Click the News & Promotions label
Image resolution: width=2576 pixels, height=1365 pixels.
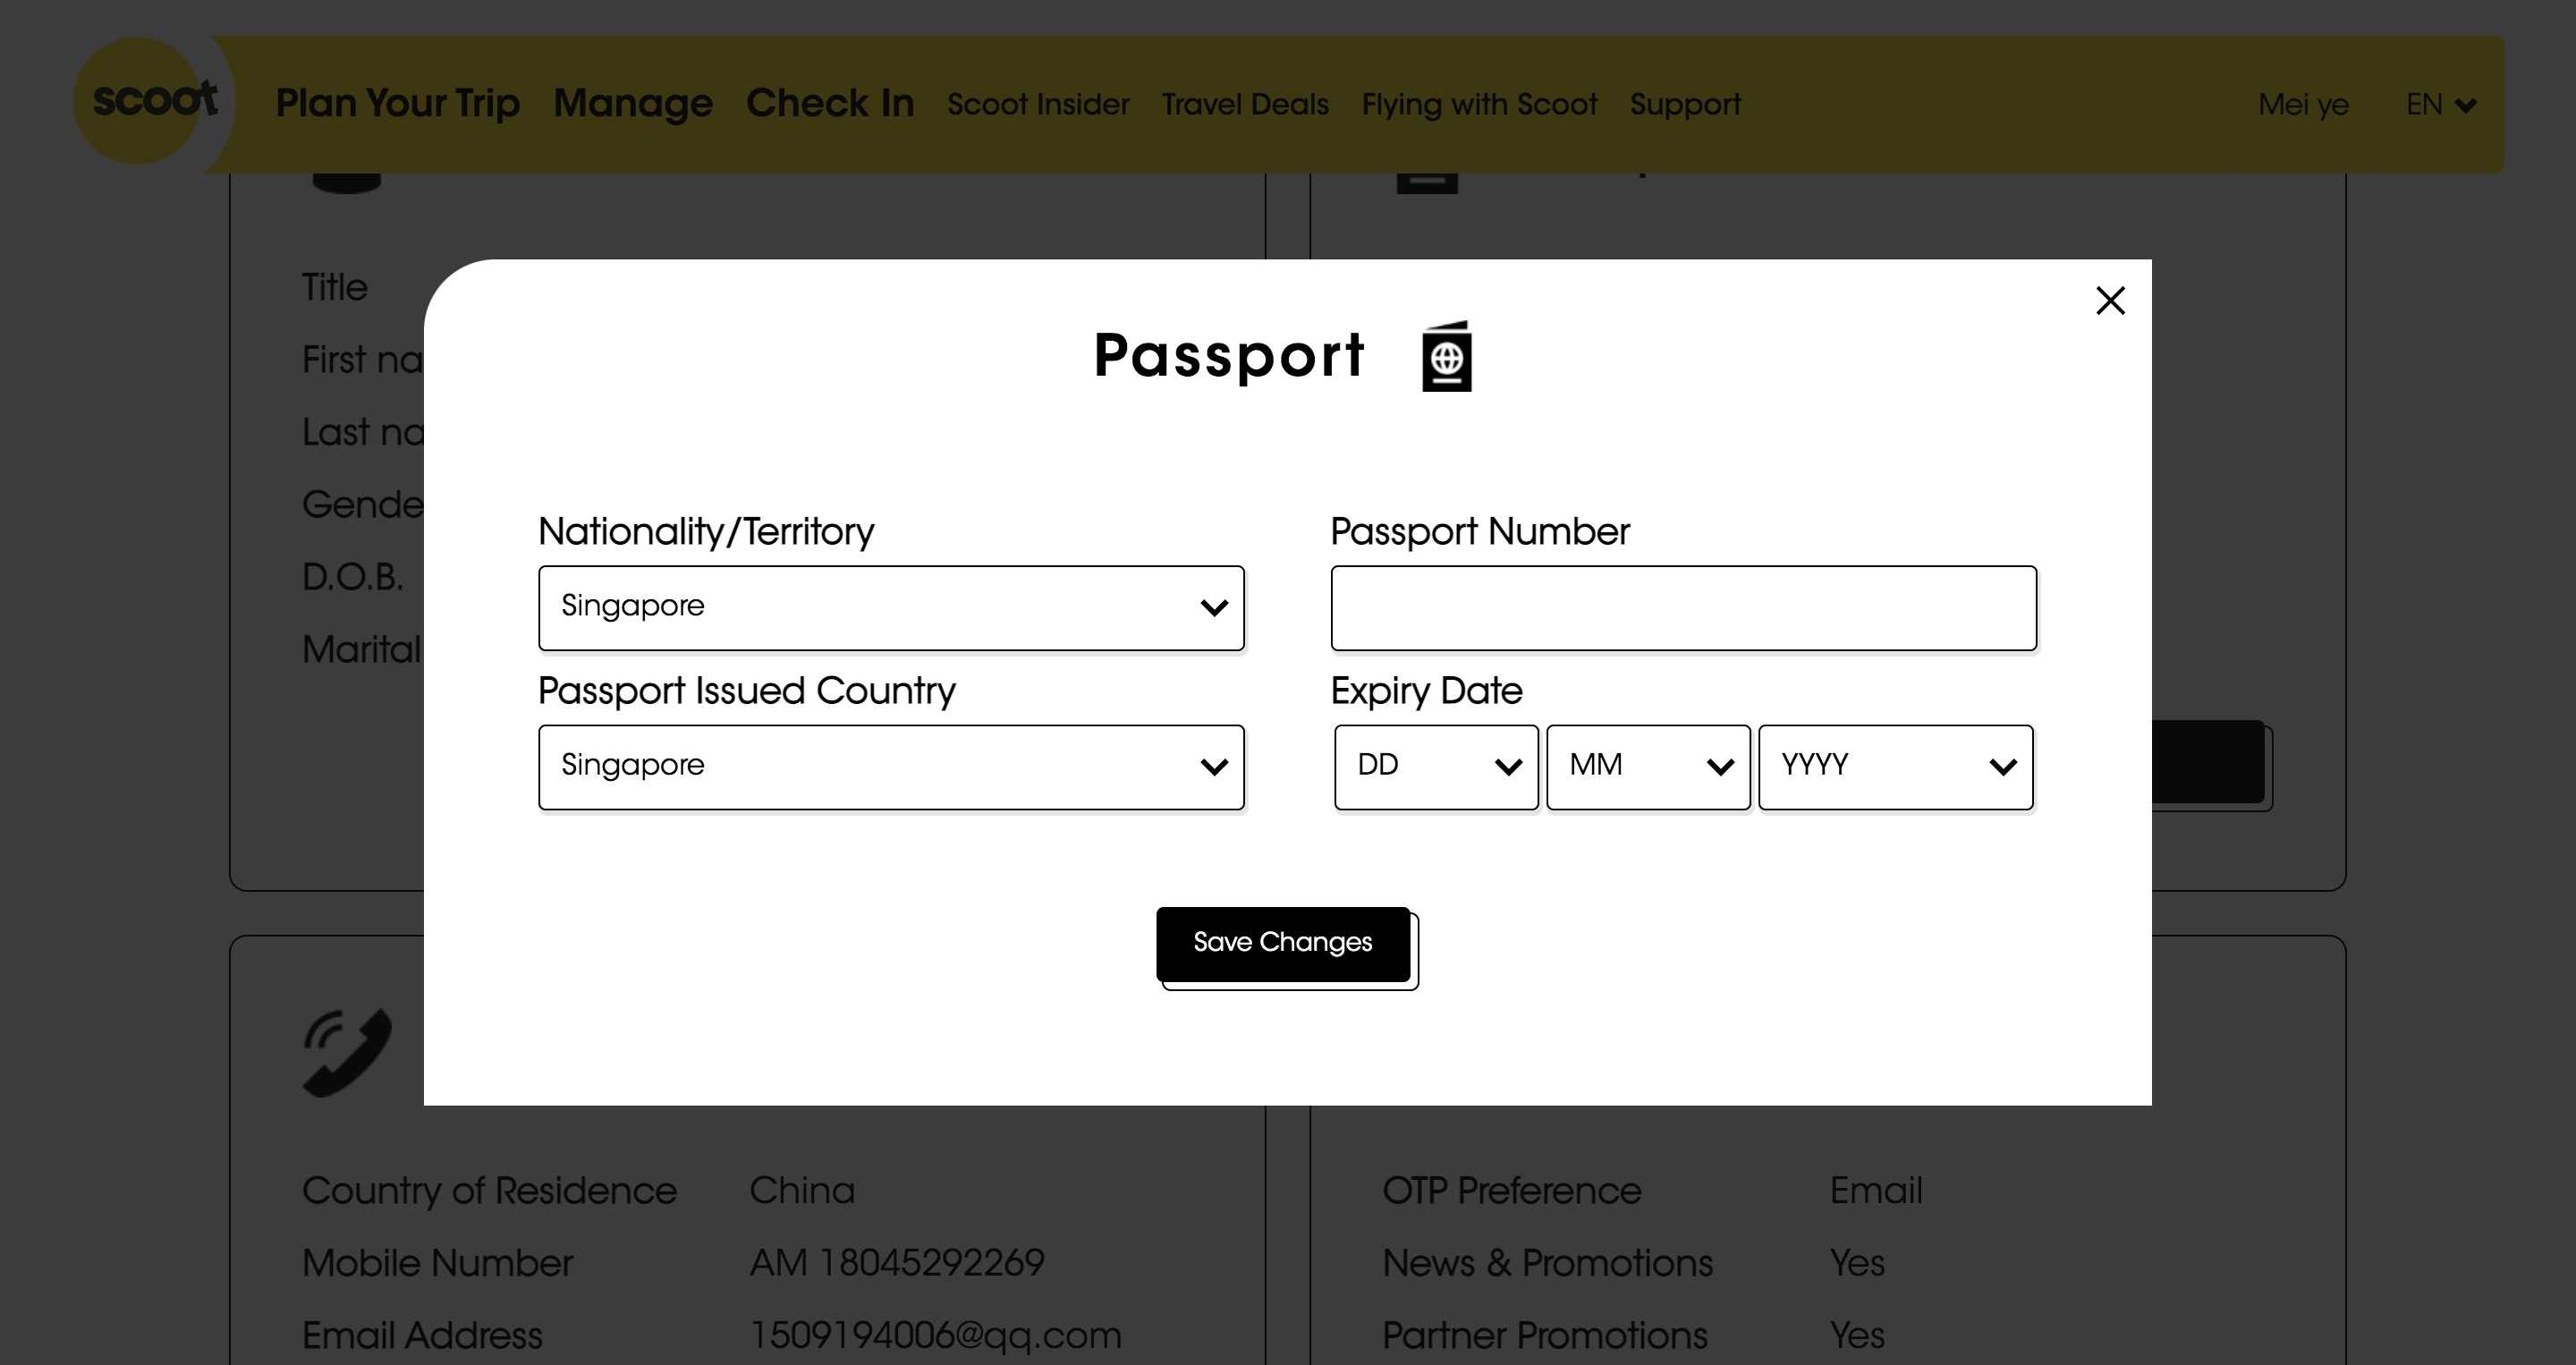tap(1548, 1263)
